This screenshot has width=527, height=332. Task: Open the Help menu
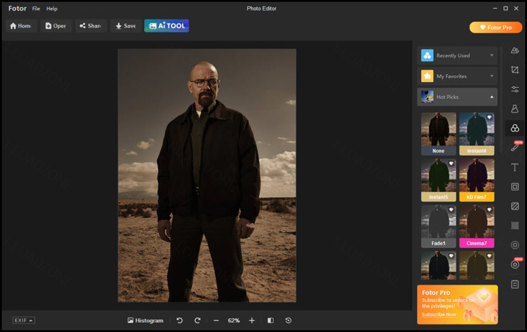point(51,9)
